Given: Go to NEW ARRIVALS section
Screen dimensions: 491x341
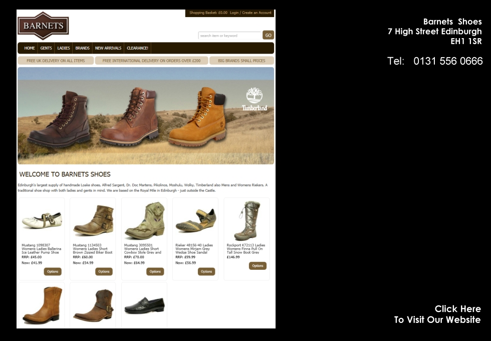Looking at the screenshot, I should pos(108,48).
